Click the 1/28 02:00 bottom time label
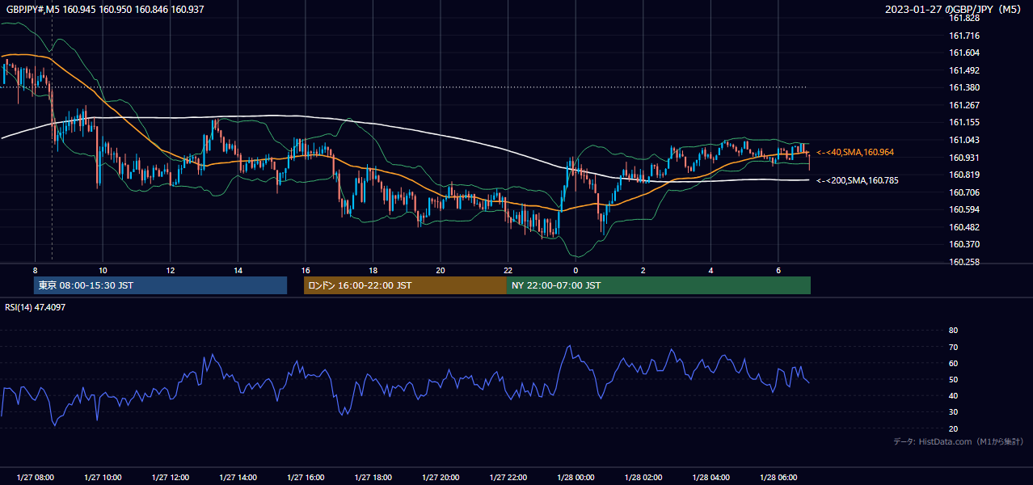Image resolution: width=1033 pixels, height=485 pixels. coord(643,478)
